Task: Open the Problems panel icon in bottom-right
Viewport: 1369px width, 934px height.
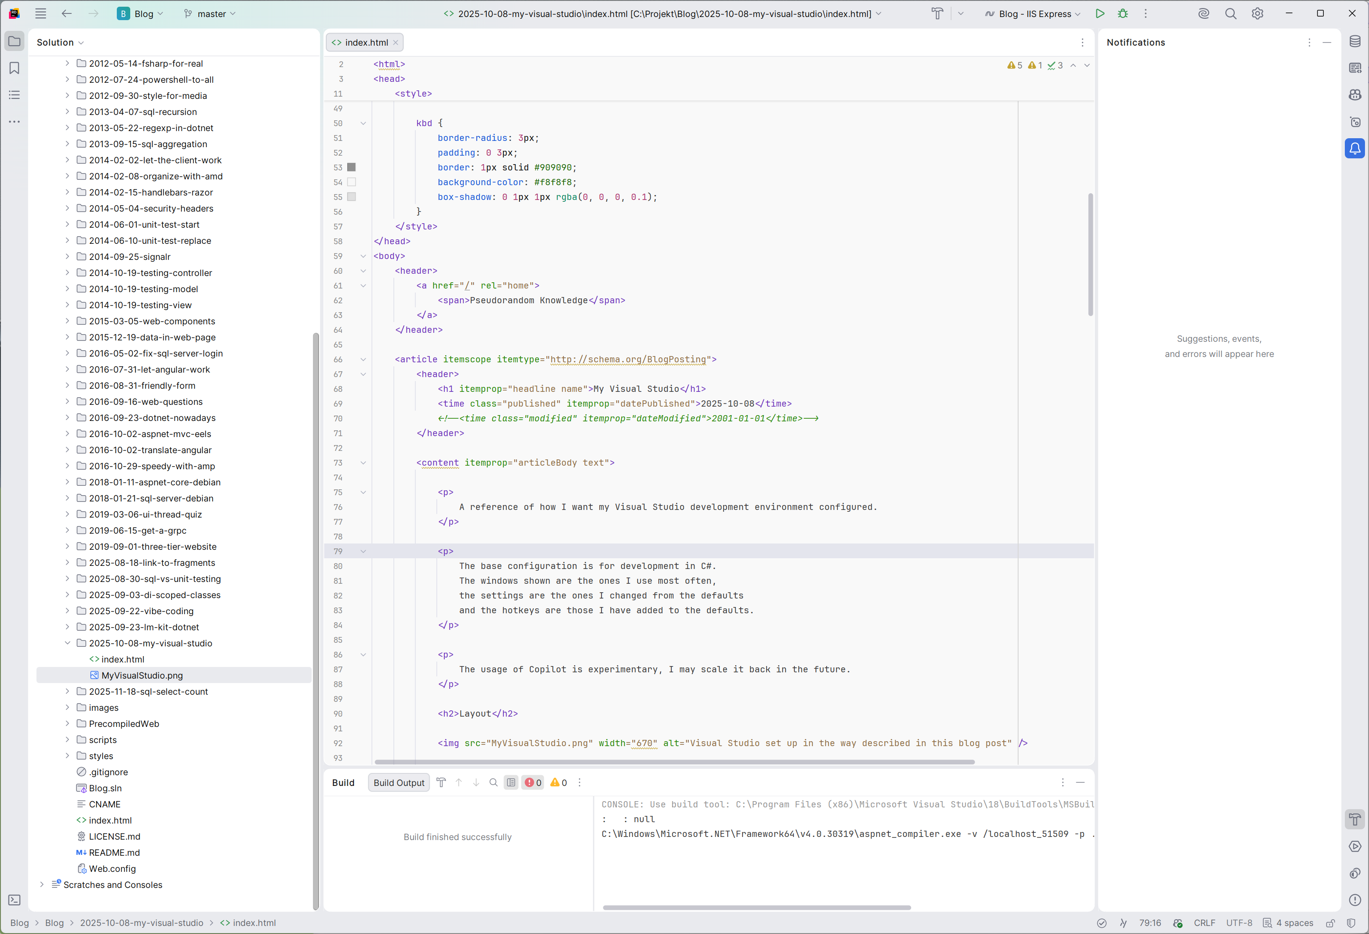Action: click(1355, 900)
